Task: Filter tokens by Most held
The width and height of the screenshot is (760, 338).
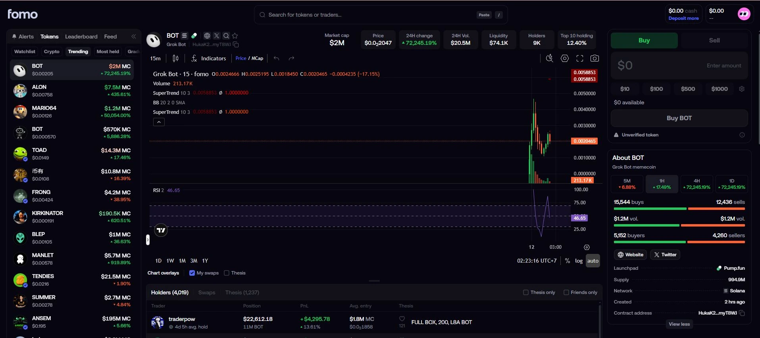Action: point(108,52)
